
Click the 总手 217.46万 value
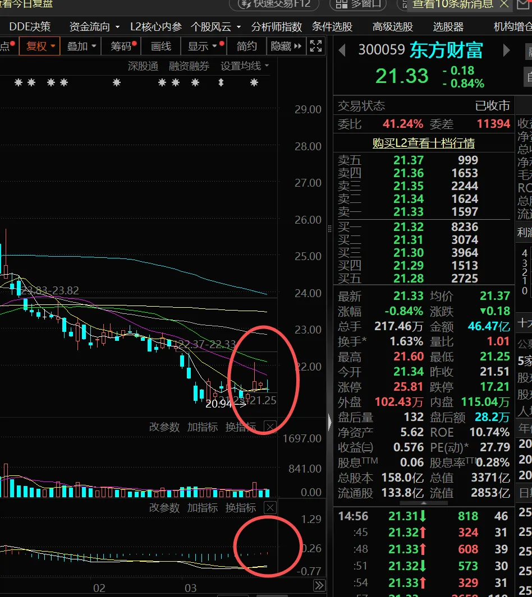[x=398, y=326]
